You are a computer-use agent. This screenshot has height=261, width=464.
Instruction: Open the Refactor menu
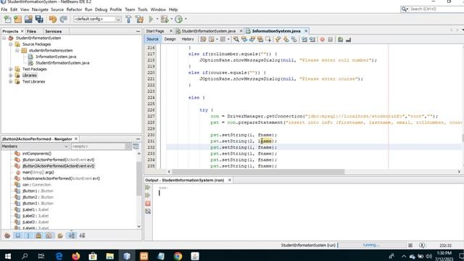[74, 9]
